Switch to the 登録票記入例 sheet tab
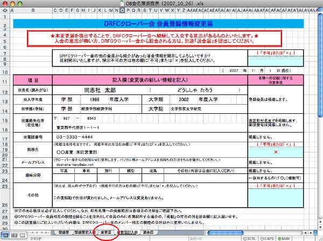323x241 pixels. point(83,232)
